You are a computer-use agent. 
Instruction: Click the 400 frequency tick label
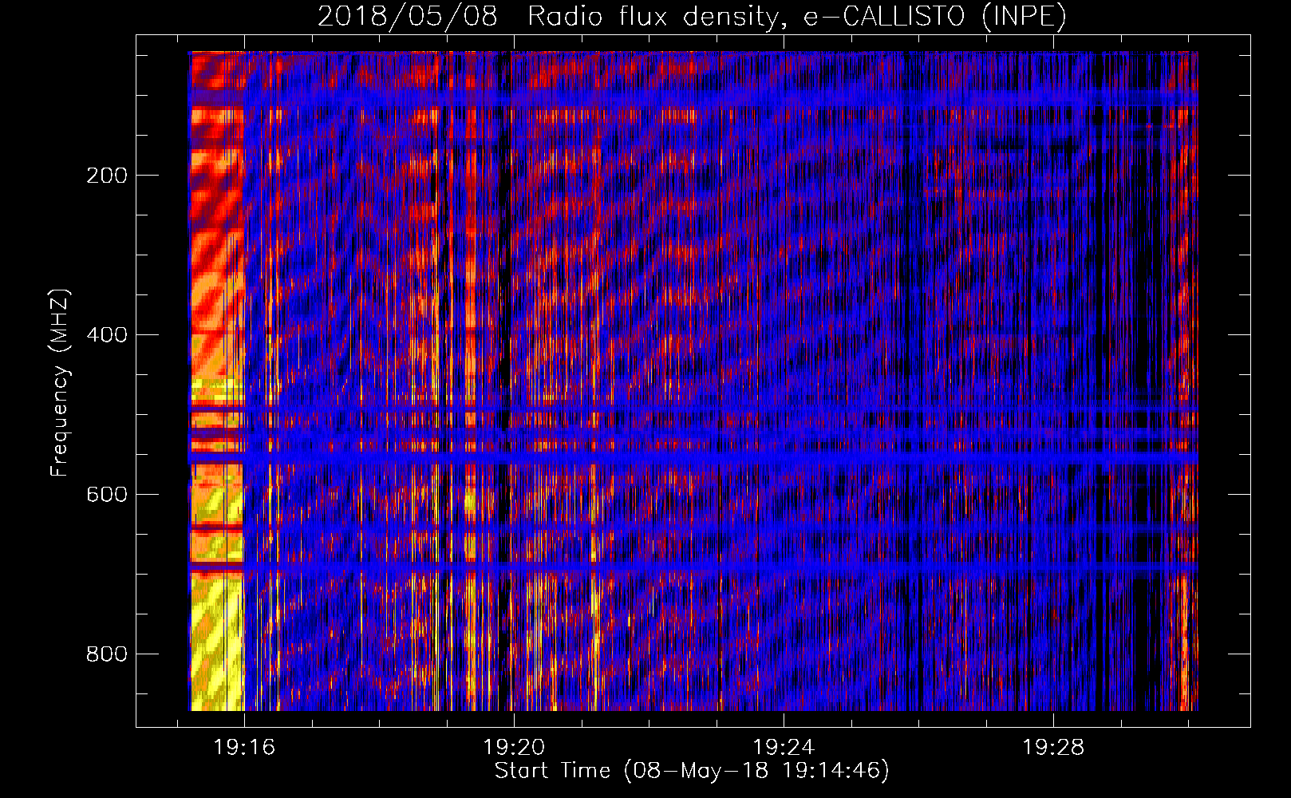(x=107, y=335)
